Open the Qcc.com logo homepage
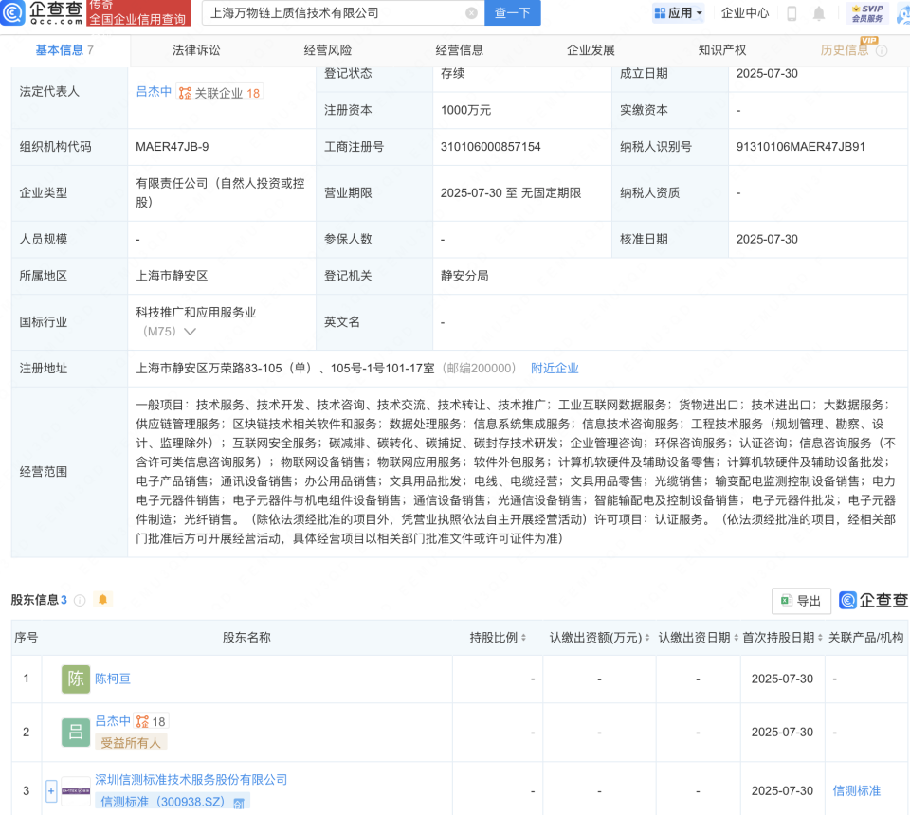Screen dimensions: 910x815 coord(43,12)
